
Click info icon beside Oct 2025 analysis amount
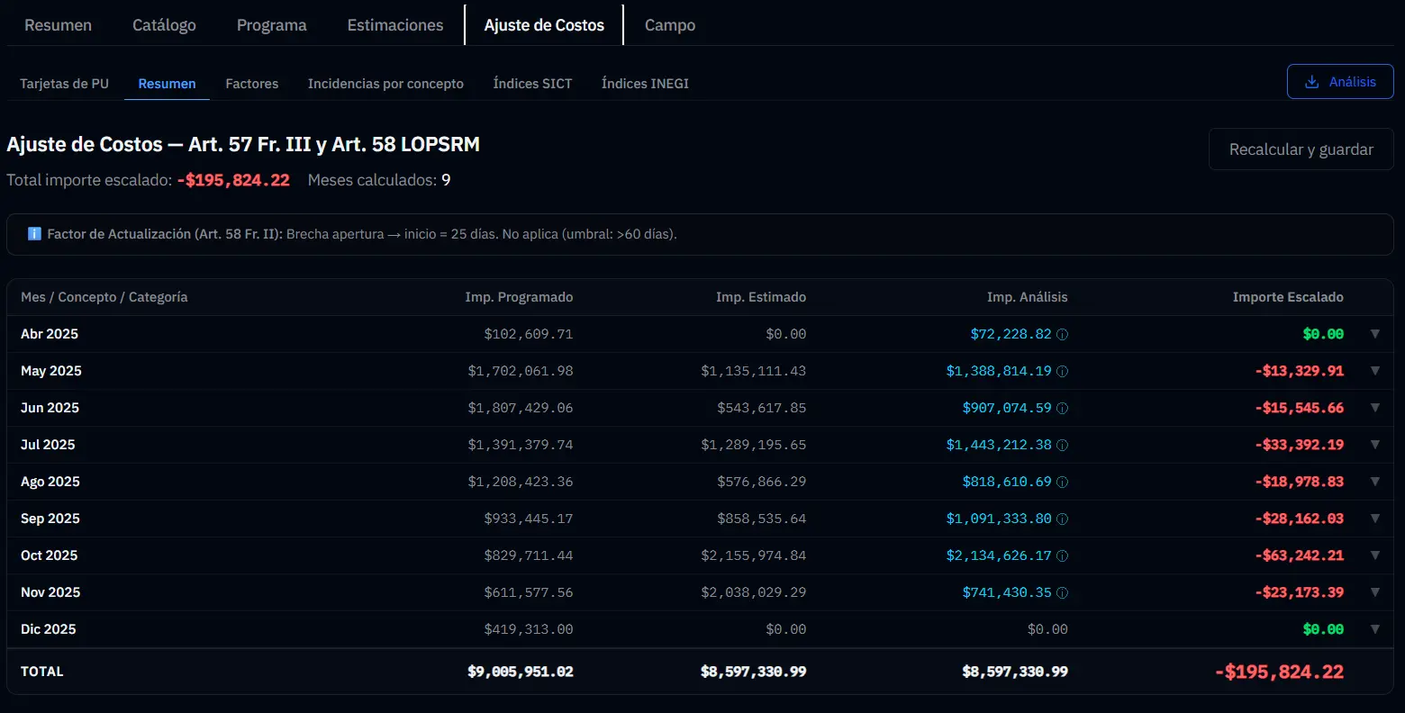(x=1062, y=556)
